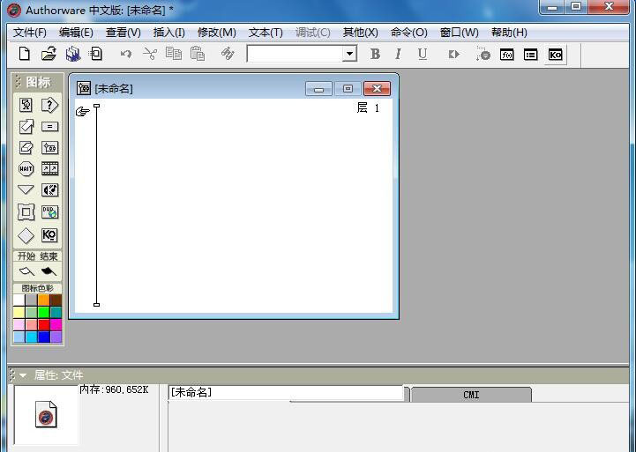Select the Display icon in palette
The width and height of the screenshot is (636, 452).
(x=26, y=106)
